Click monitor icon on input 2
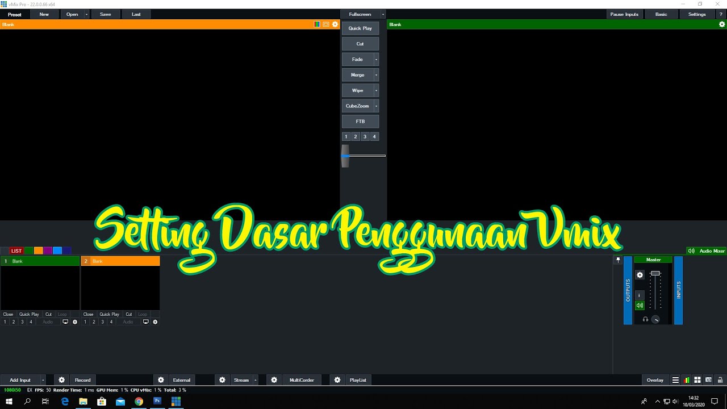This screenshot has height=409, width=727. click(145, 322)
